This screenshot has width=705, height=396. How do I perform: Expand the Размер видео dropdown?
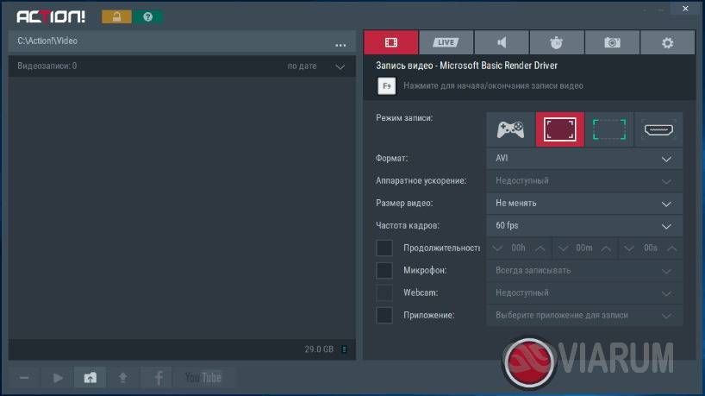tap(583, 204)
